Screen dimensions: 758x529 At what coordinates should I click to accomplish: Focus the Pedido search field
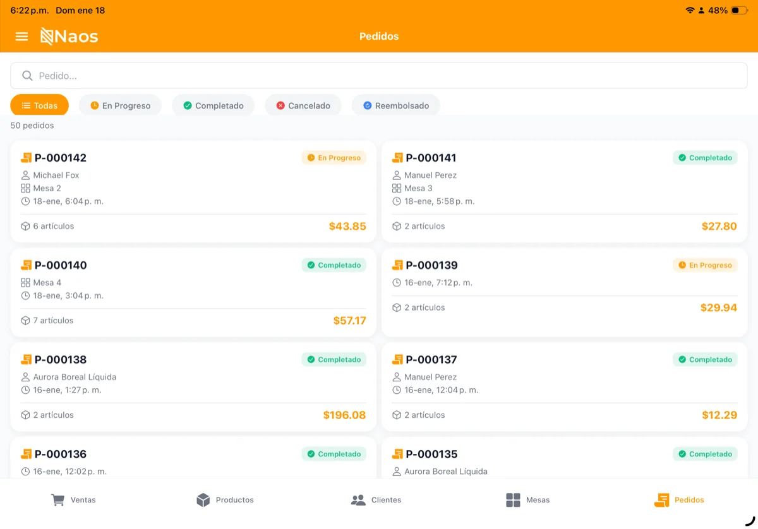coord(379,76)
